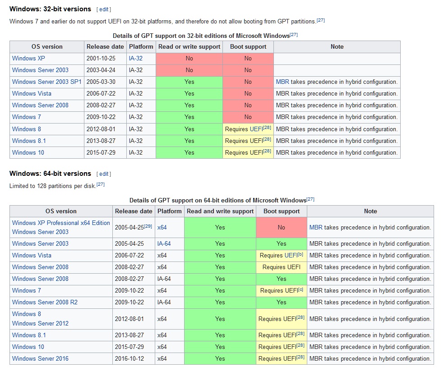Click the red 'No' boot cell in XP Professional x64 row

[x=282, y=228]
